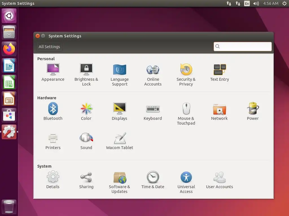Click the All Settings button
The image size is (289, 216).
click(x=49, y=47)
